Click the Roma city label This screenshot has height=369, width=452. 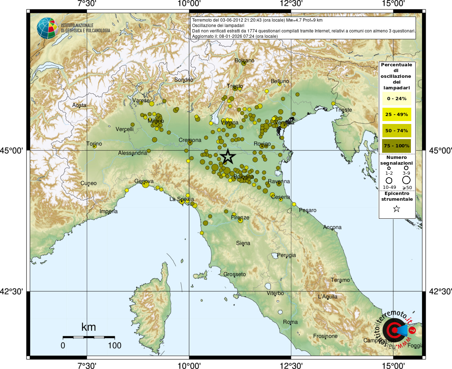pyautogui.click(x=290, y=322)
